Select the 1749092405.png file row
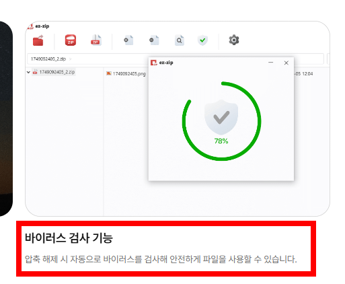Viewport: 345px width, 284px height. [126, 73]
